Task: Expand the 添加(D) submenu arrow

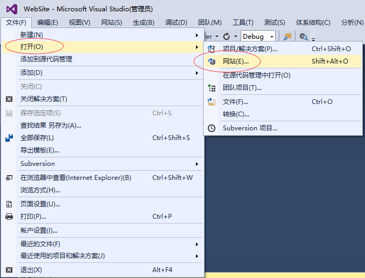Action: tap(197, 73)
